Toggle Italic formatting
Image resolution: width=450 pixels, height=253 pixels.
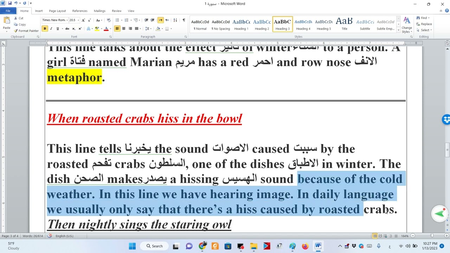click(x=51, y=28)
